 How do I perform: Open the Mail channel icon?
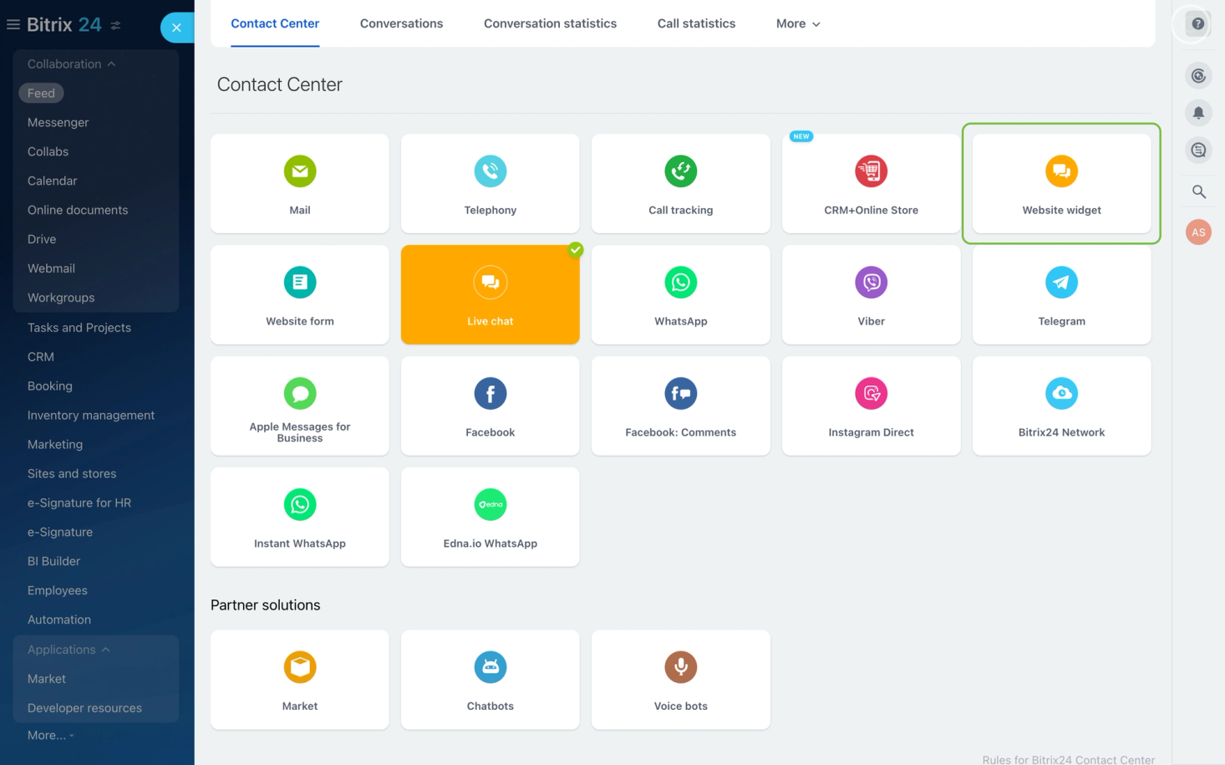300,171
